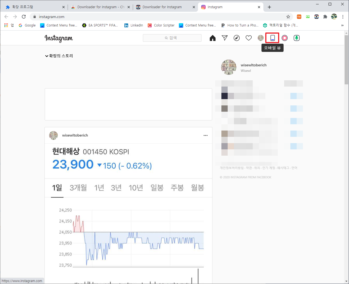Screen dimensions: 349x284
Task: Select 주봉 chart tab
Action: pyautogui.click(x=177, y=188)
